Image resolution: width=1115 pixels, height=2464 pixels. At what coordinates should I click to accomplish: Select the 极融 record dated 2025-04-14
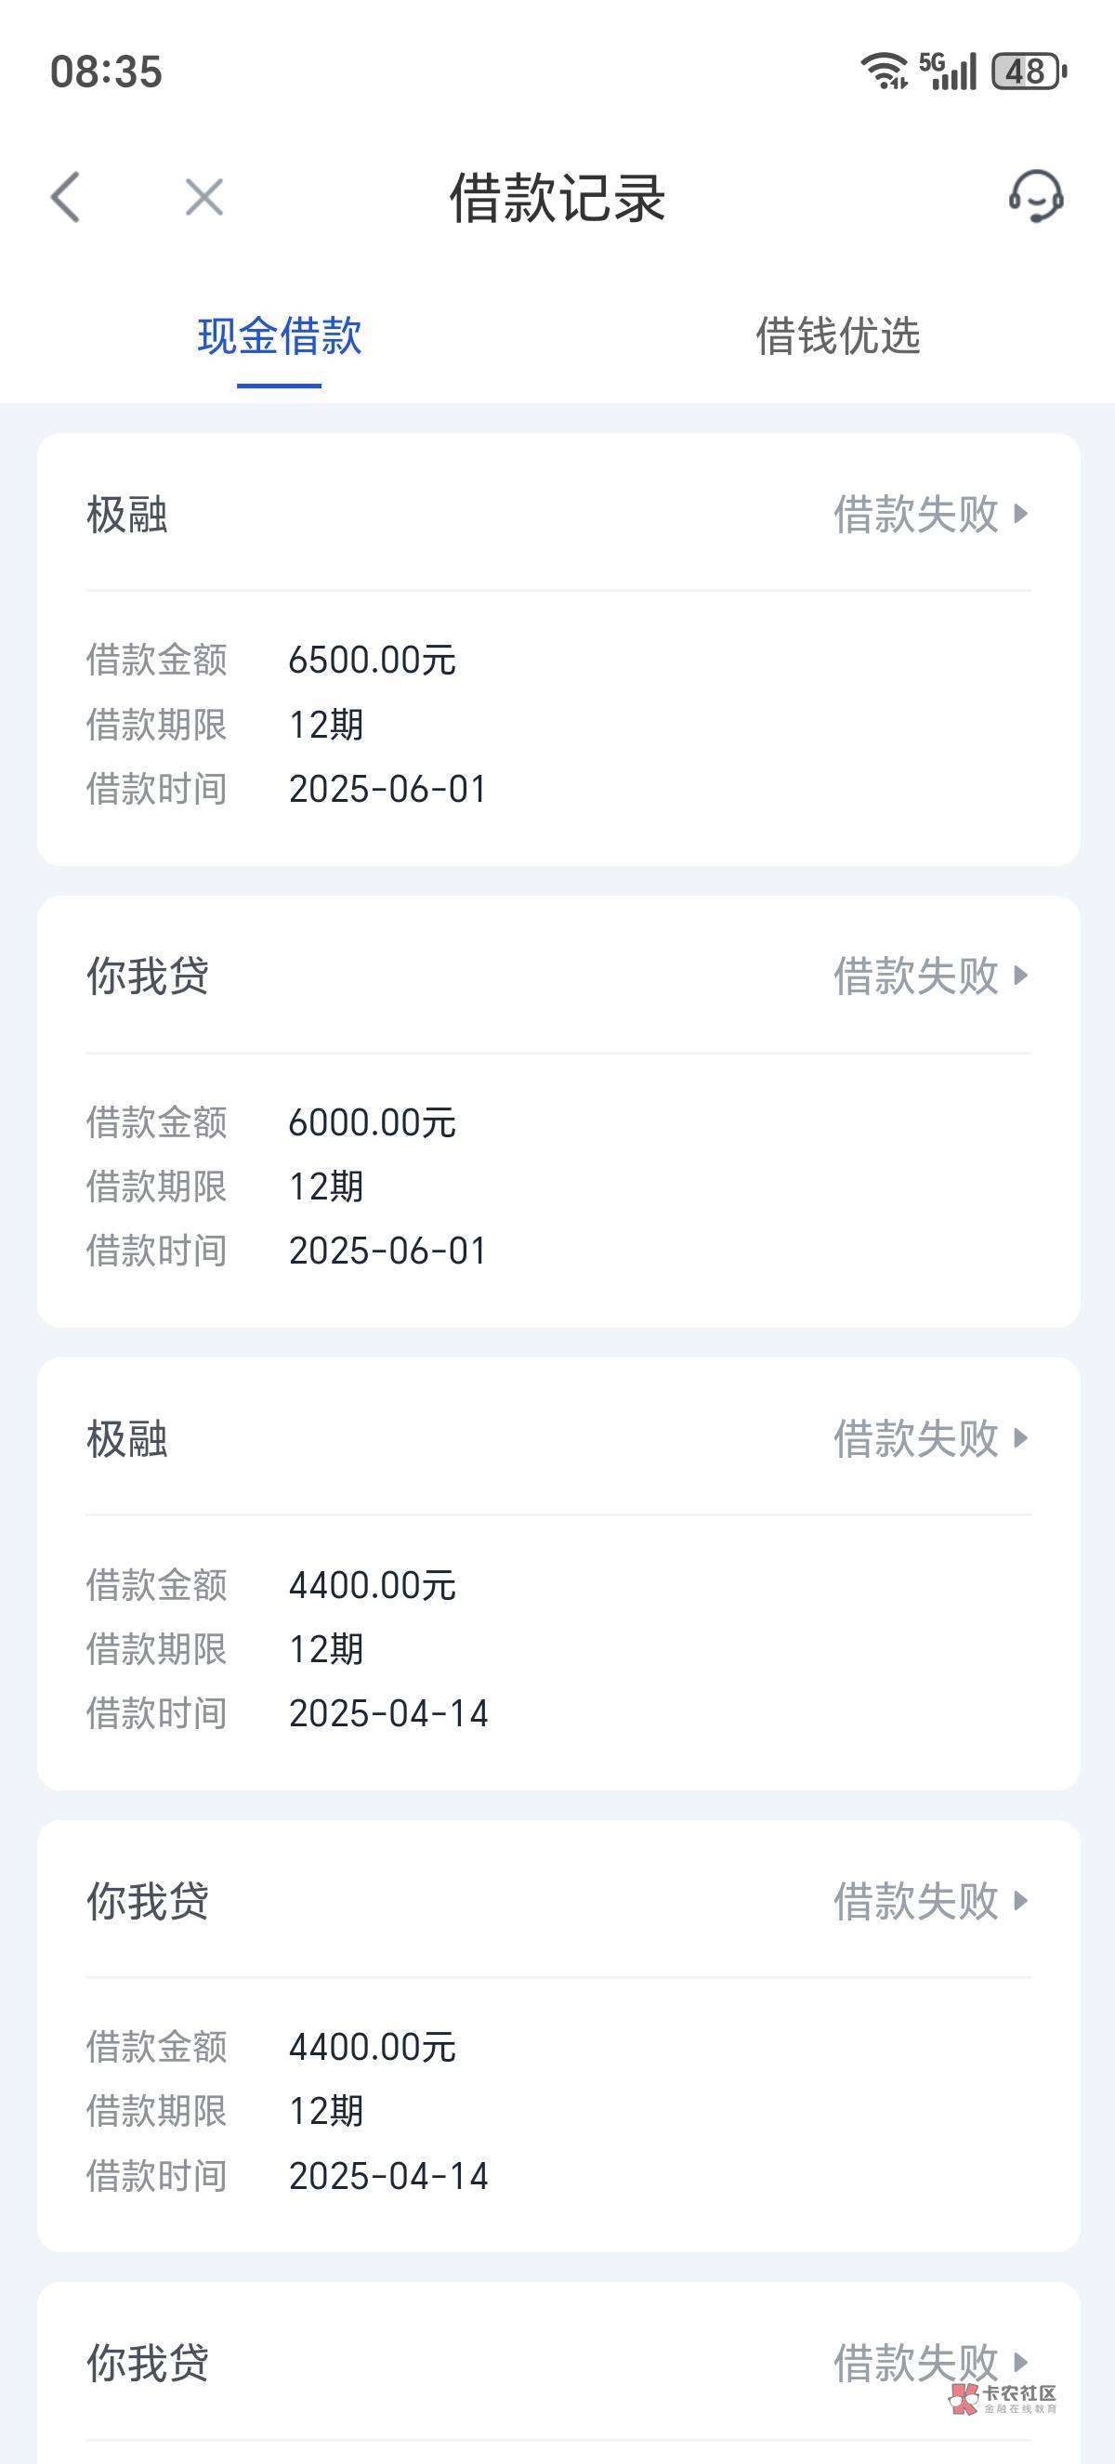coord(558,1648)
